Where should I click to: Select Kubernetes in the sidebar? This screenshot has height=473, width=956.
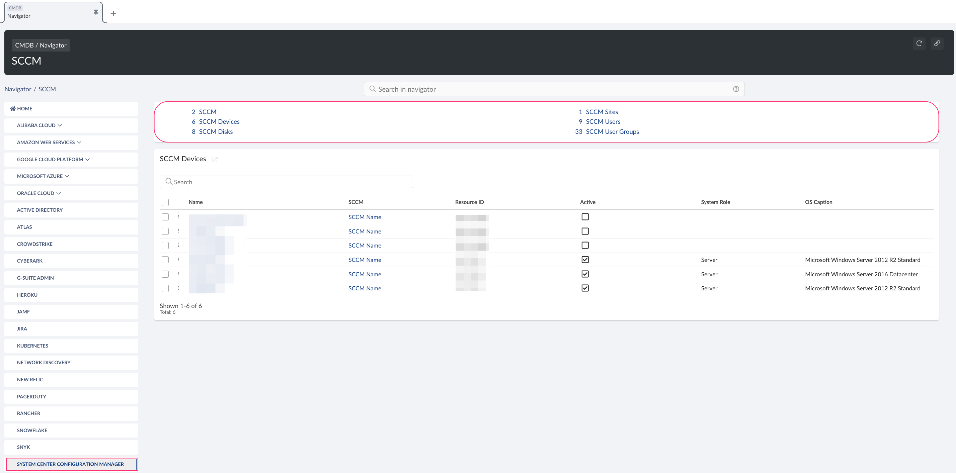(x=71, y=346)
